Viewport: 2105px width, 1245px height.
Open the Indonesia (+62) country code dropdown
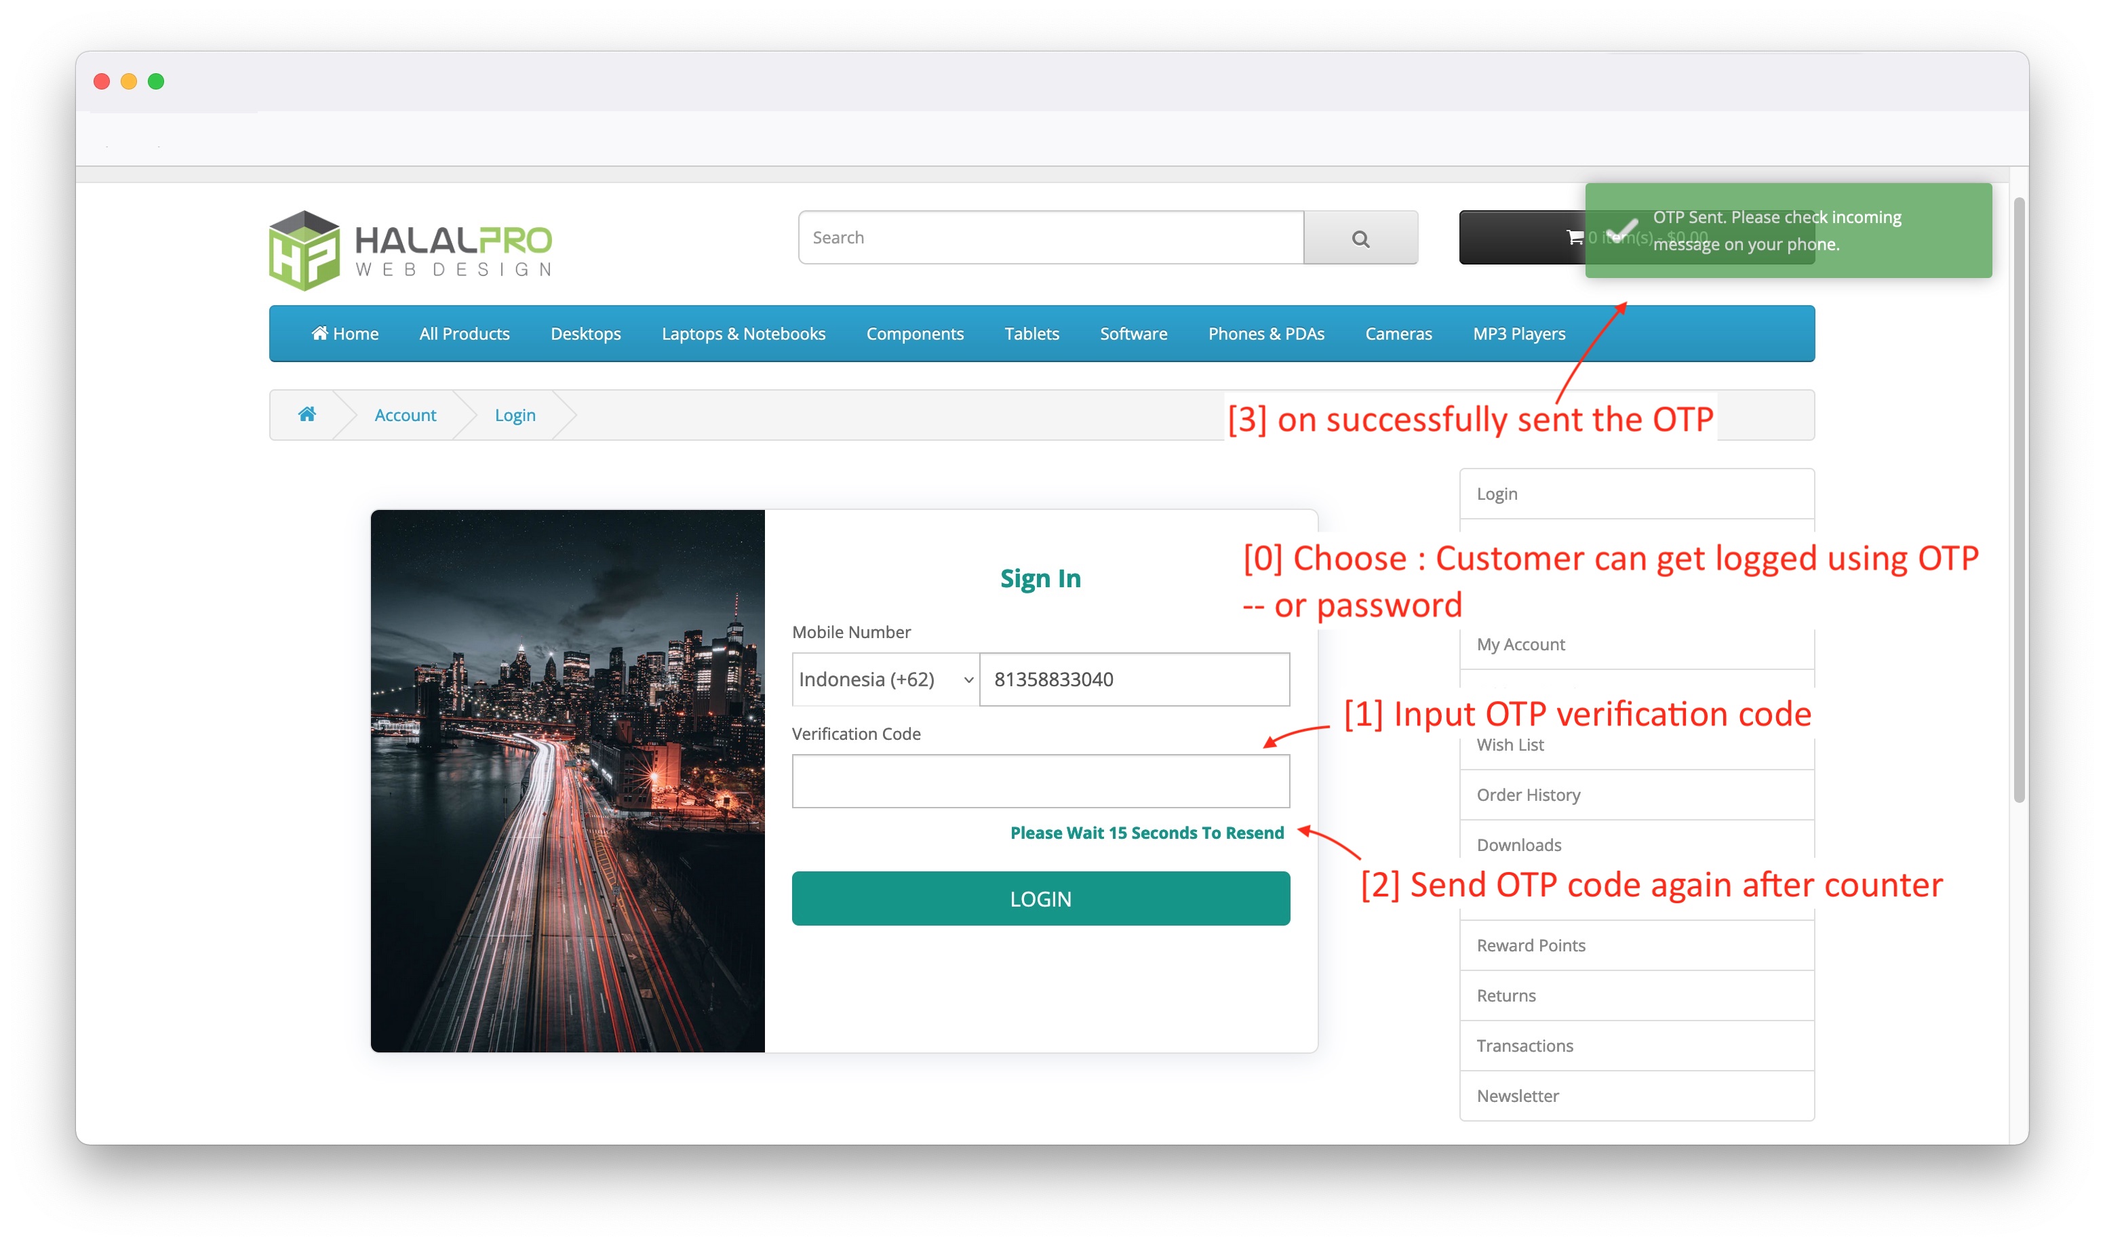click(884, 679)
